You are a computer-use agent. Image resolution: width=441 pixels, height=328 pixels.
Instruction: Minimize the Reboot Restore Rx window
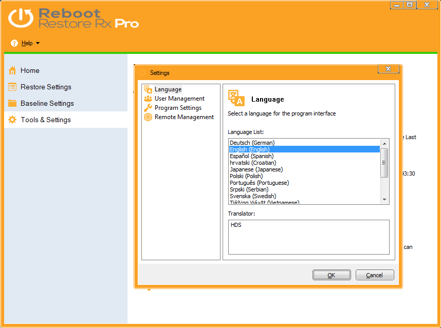[x=397, y=5]
